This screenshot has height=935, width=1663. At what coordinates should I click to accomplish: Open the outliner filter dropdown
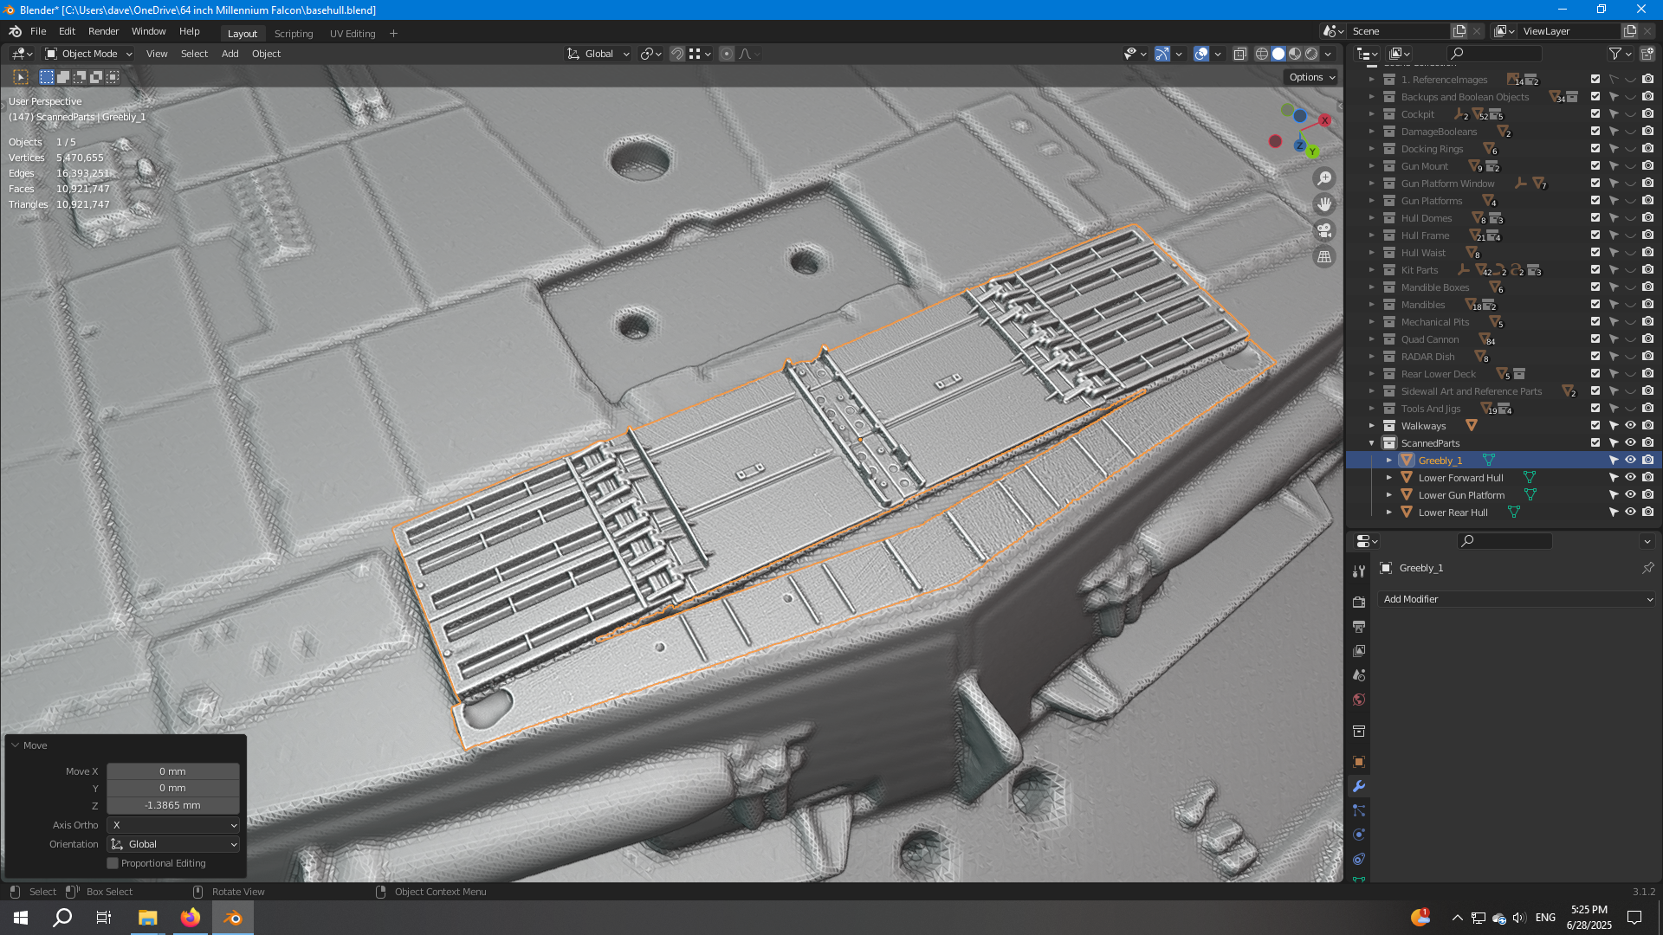[1620, 54]
